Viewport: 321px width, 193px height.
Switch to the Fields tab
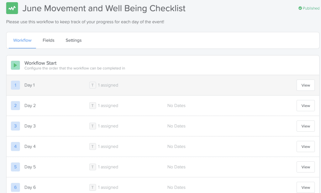click(x=48, y=40)
